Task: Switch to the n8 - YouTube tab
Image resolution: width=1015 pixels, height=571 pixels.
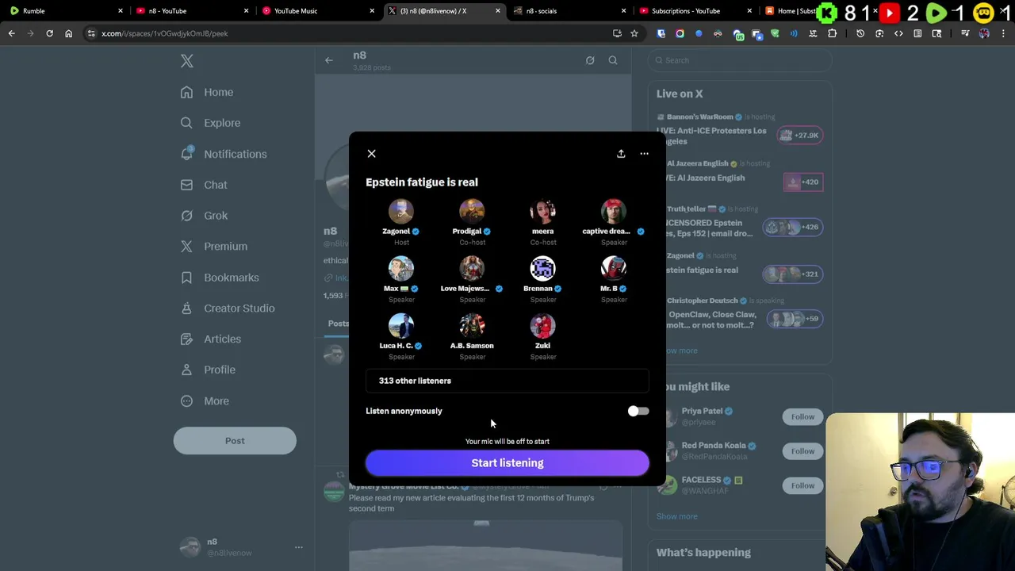Action: coord(190,11)
